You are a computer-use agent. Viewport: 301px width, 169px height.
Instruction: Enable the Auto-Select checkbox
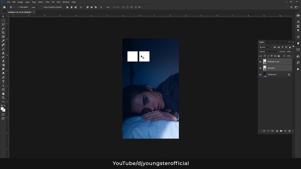[18, 8]
